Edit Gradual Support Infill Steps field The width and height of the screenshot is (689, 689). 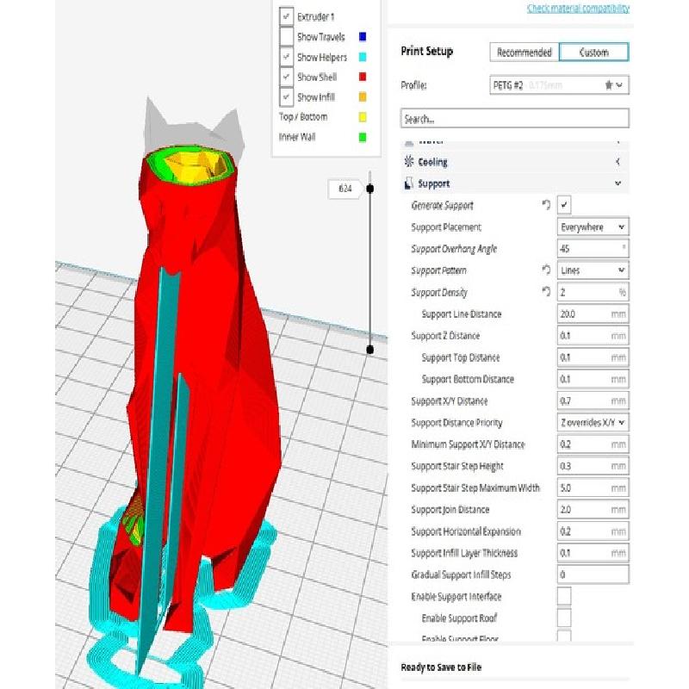point(593,574)
